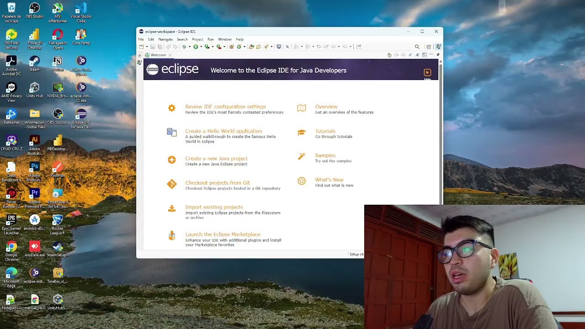Close the Welcome tab
Image resolution: width=585 pixels, height=329 pixels.
[x=170, y=55]
